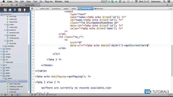Add a new tab with plus icon
This screenshot has width=173, height=97.
tap(167, 5)
